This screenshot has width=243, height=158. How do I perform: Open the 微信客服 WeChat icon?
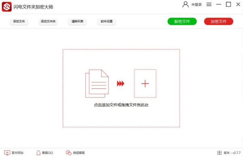coord(68,153)
